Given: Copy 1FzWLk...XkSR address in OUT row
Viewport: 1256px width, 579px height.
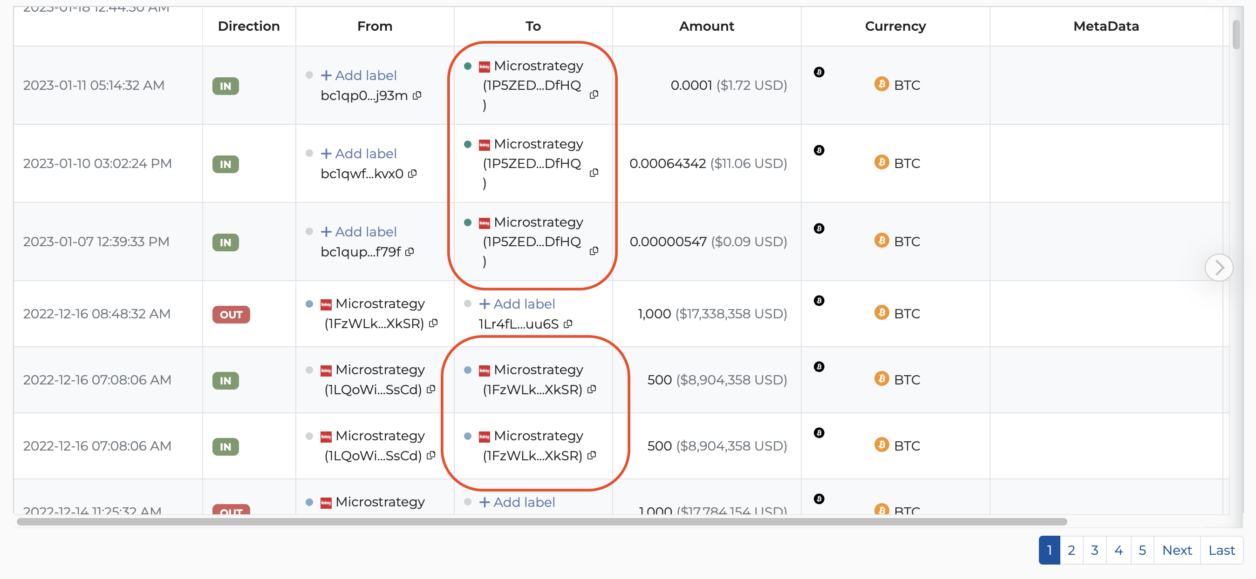Looking at the screenshot, I should pyautogui.click(x=433, y=323).
